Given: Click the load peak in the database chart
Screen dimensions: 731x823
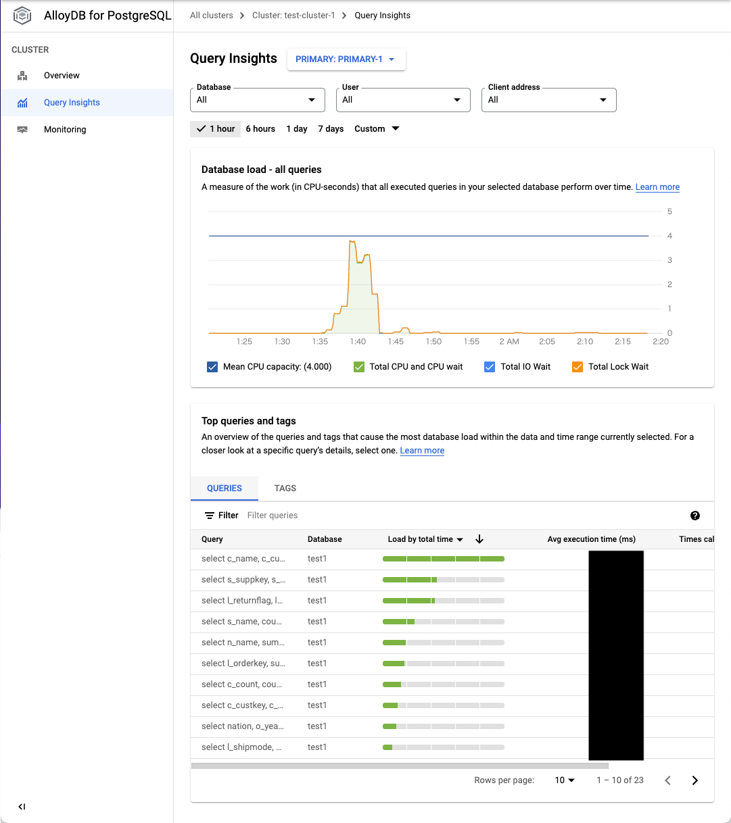Looking at the screenshot, I should (351, 241).
